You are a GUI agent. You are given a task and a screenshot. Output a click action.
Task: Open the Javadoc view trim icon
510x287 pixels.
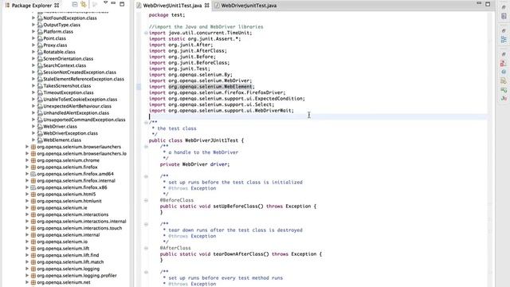[504, 72]
